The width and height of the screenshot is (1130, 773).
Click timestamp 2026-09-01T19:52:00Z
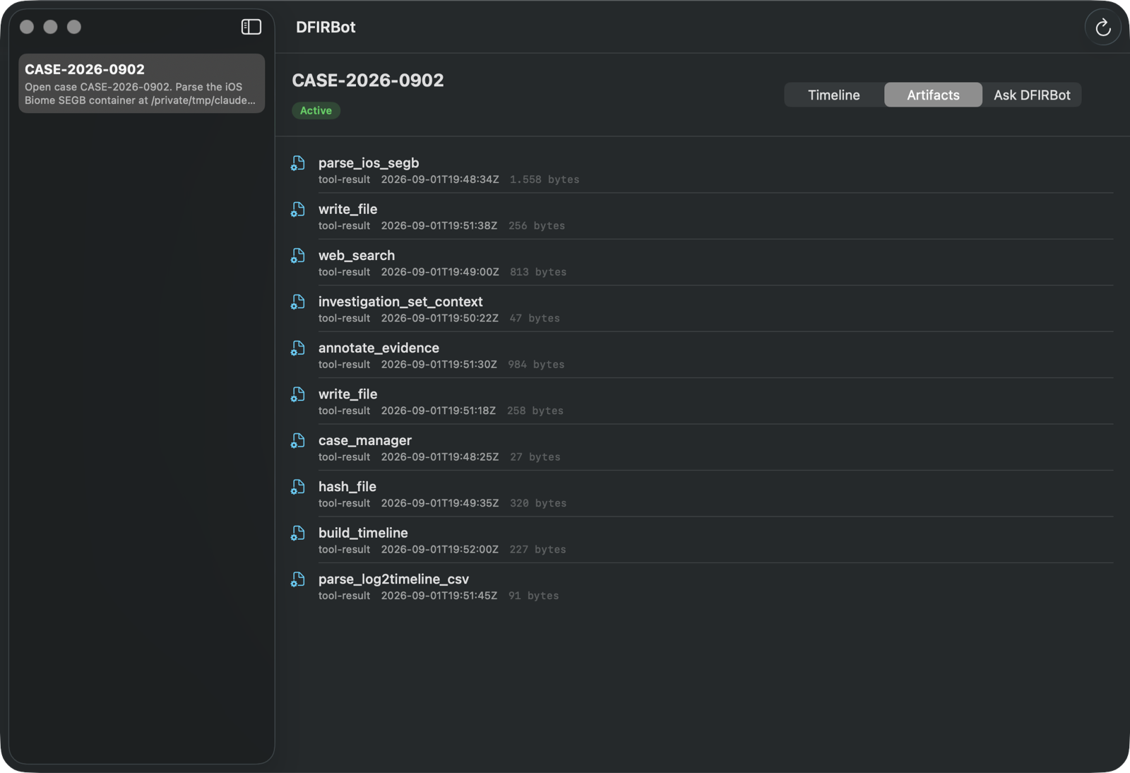pyautogui.click(x=439, y=550)
